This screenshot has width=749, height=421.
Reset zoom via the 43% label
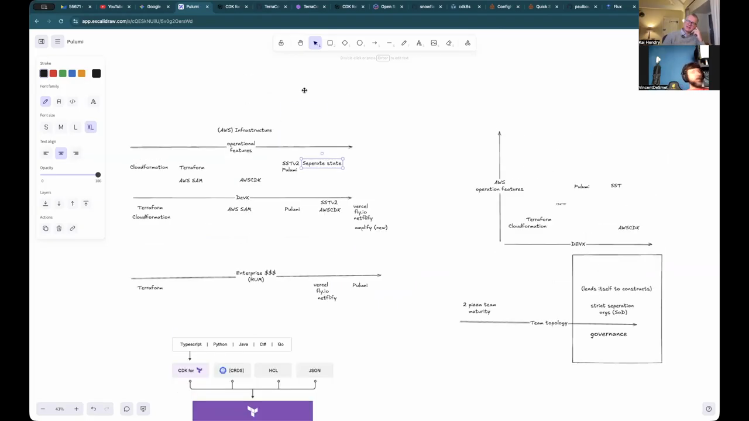tap(59, 409)
